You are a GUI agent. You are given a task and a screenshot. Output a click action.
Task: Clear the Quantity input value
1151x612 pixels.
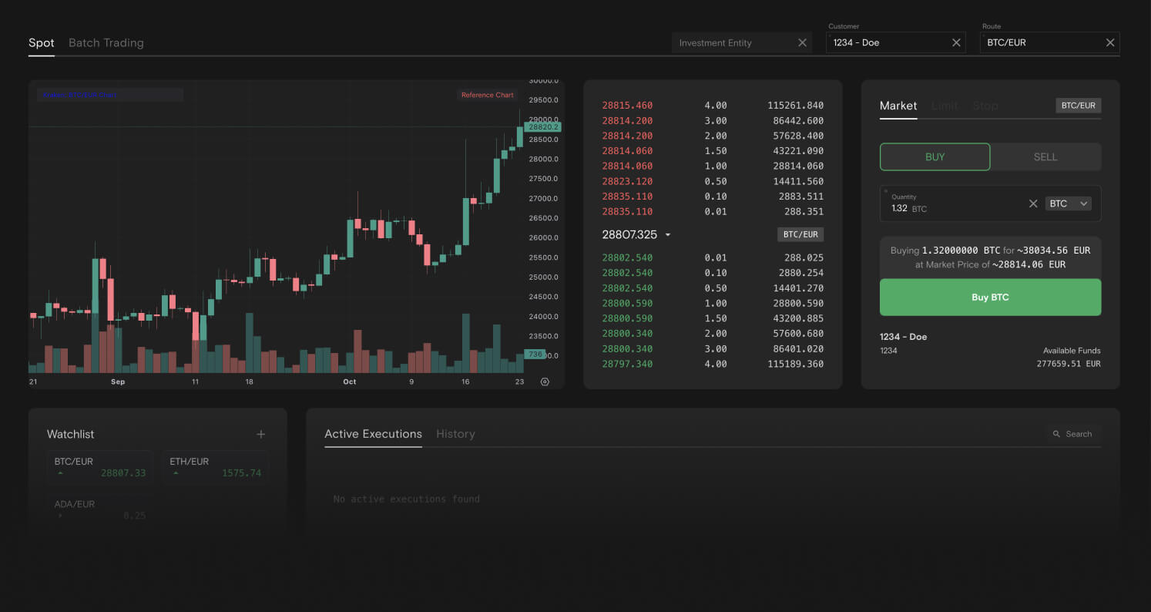click(x=1033, y=204)
